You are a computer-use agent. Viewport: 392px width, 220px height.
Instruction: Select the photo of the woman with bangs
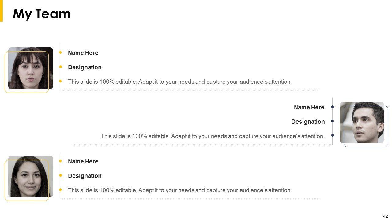pyautogui.click(x=30, y=68)
